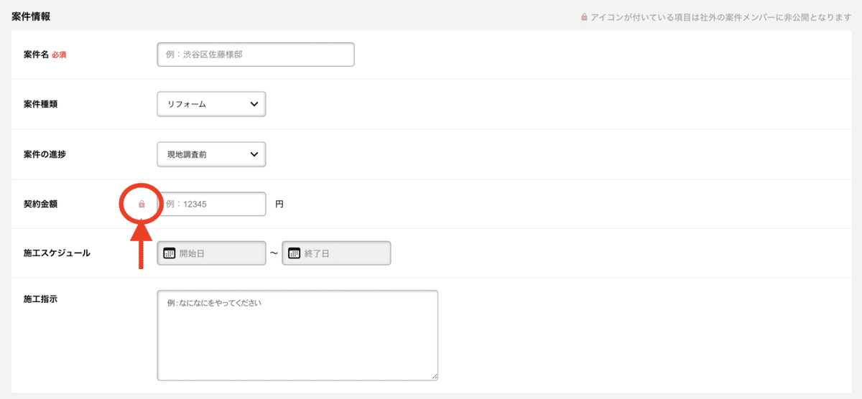Select the 開始日 start date field
Viewport: 862px width, 399px height.
click(x=211, y=253)
